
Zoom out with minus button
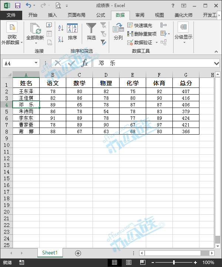click(153, 263)
